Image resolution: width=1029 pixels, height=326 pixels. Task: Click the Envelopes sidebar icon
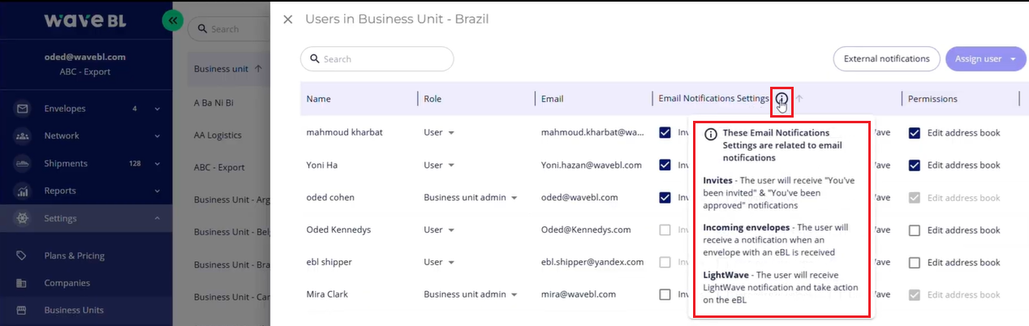23,109
